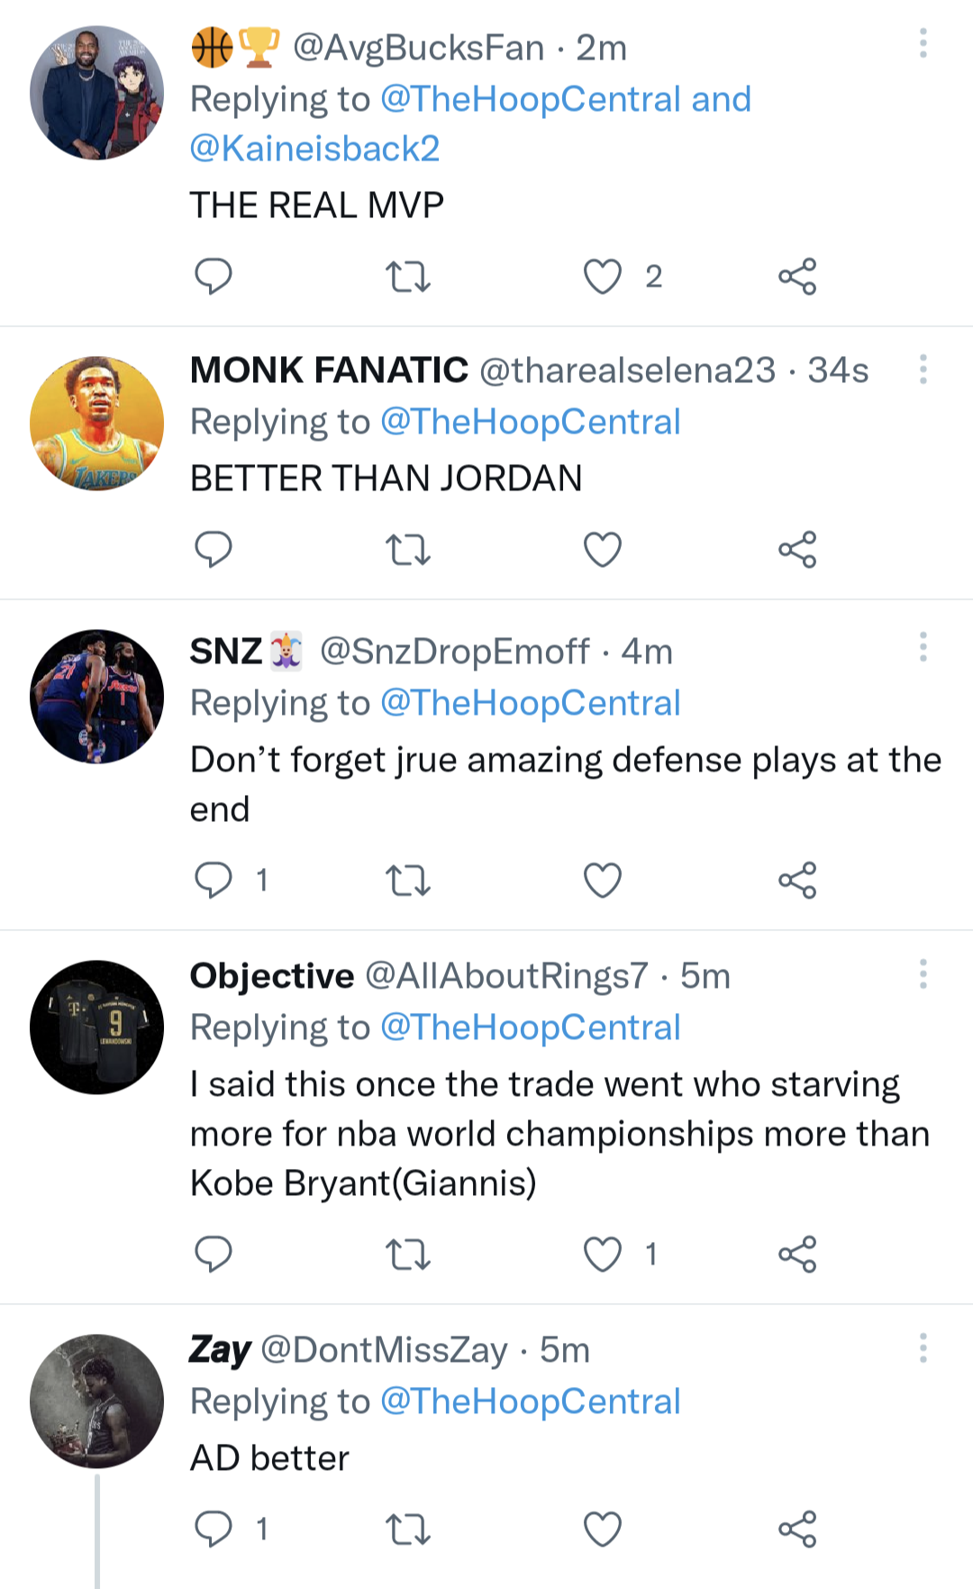Tap @TheHoopCentral link in MONK FANATIC reply
Image resolution: width=973 pixels, height=1589 pixels.
point(530,422)
